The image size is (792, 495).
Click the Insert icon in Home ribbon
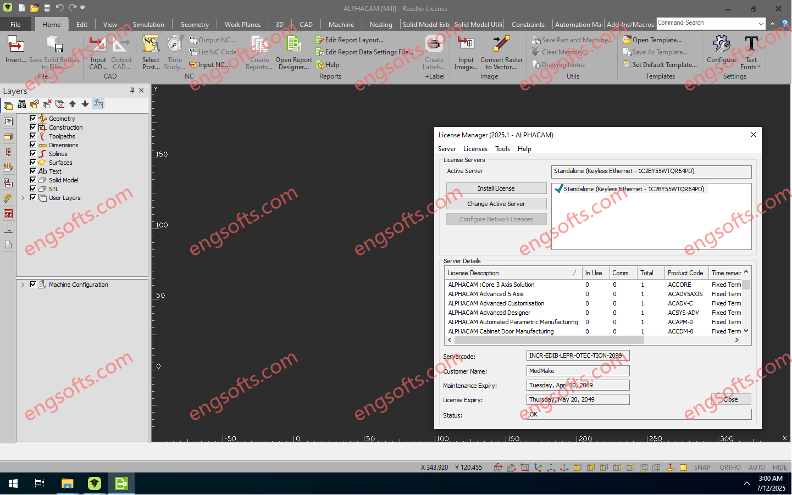[16, 49]
